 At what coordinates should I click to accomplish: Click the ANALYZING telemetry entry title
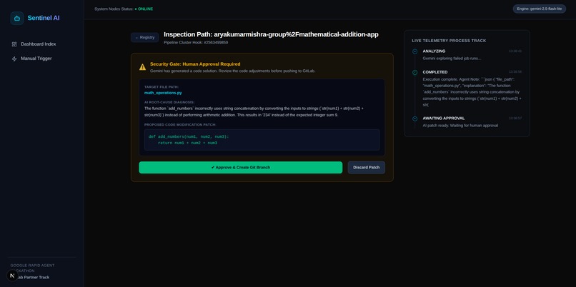tap(434, 51)
